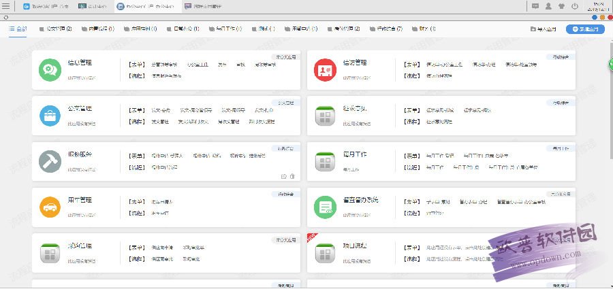Image resolution: width=613 pixels, height=289 pixels.
Task: Click the 【表单】 label in 督查督办系统 card
Action: pyautogui.click(x=412, y=202)
